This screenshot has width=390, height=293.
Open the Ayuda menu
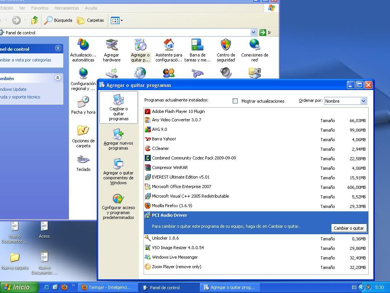(91, 8)
